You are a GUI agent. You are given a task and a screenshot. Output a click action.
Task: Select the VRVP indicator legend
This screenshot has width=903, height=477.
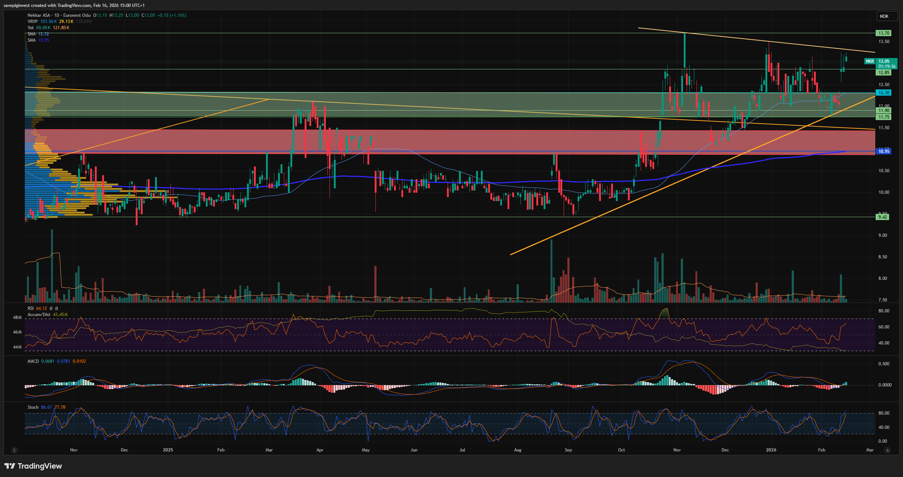pos(32,22)
